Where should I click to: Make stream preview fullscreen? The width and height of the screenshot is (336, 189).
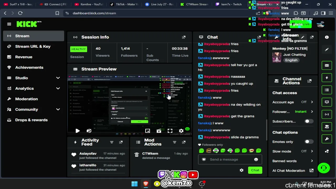coord(170,131)
